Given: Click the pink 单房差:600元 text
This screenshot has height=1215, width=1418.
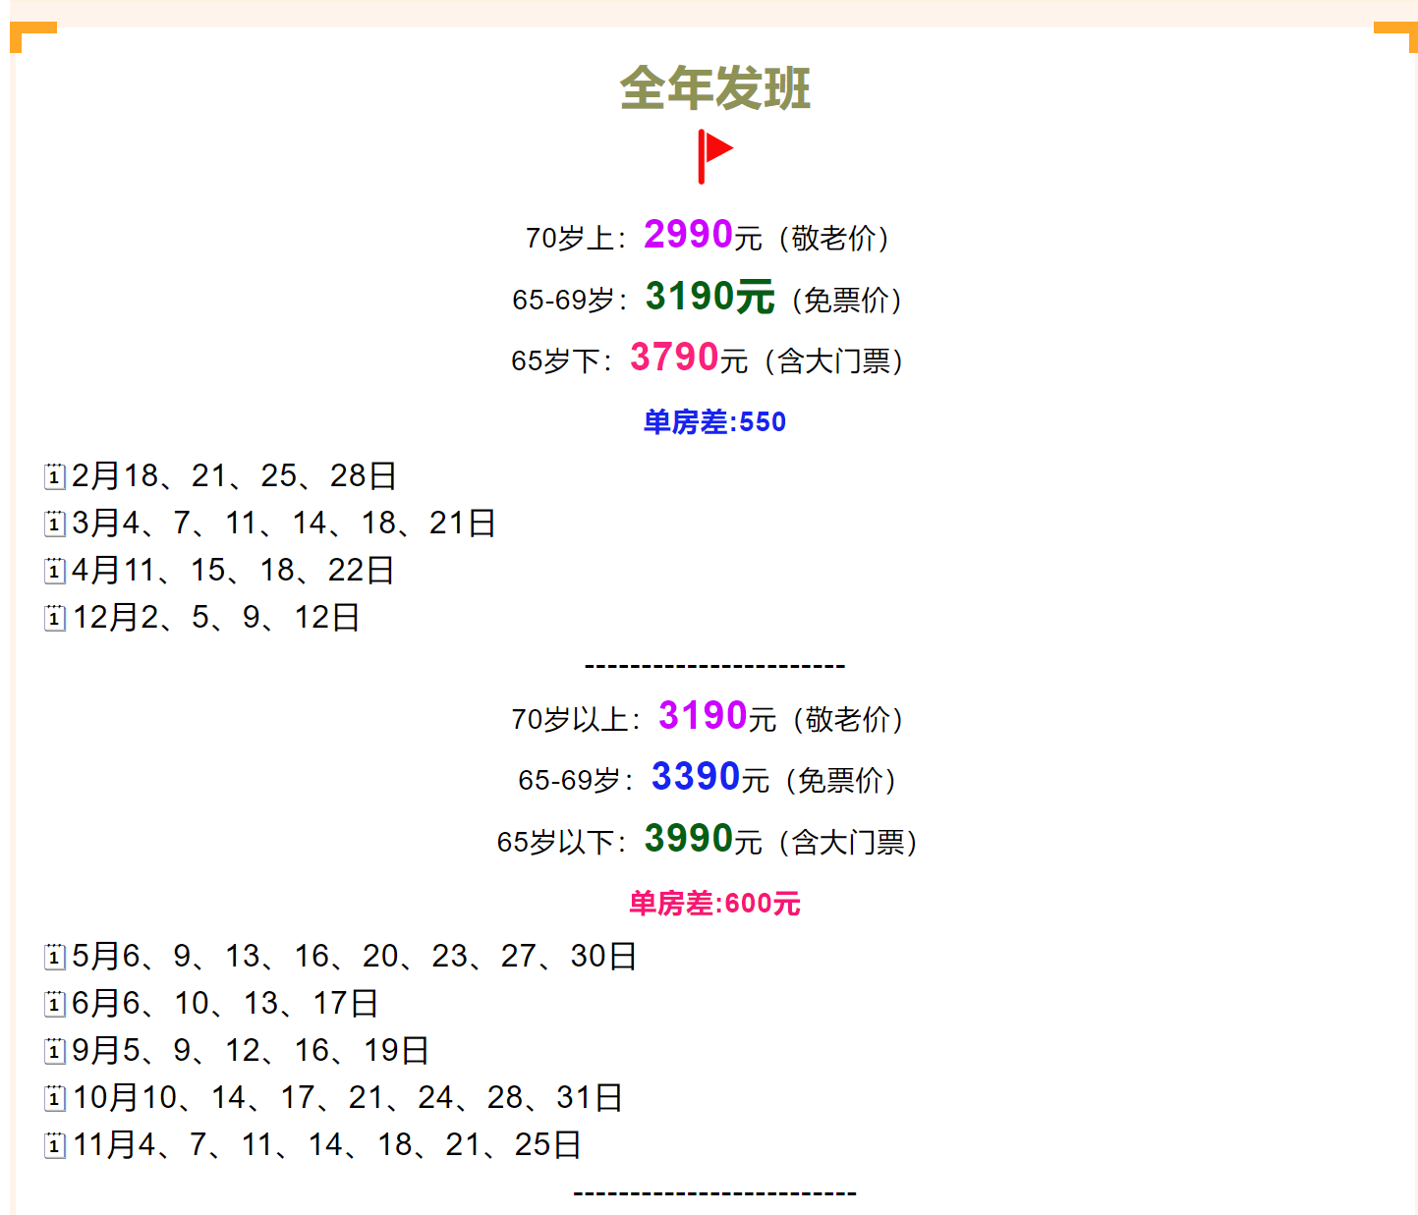Looking at the screenshot, I should point(714,904).
